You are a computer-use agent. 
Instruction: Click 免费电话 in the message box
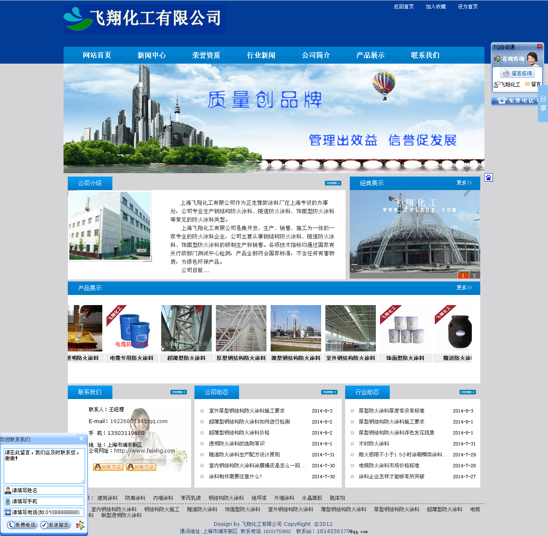coord(22,525)
